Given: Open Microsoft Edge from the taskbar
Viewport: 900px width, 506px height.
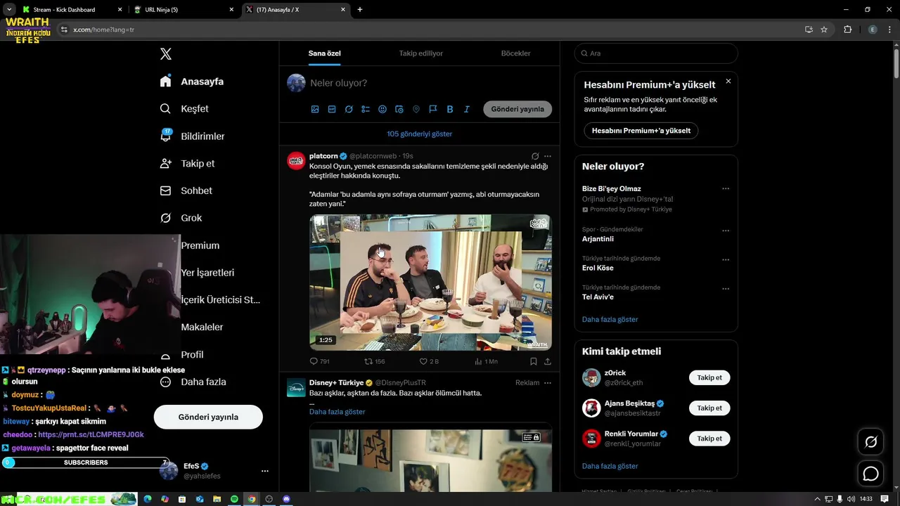Looking at the screenshot, I should pyautogui.click(x=148, y=499).
